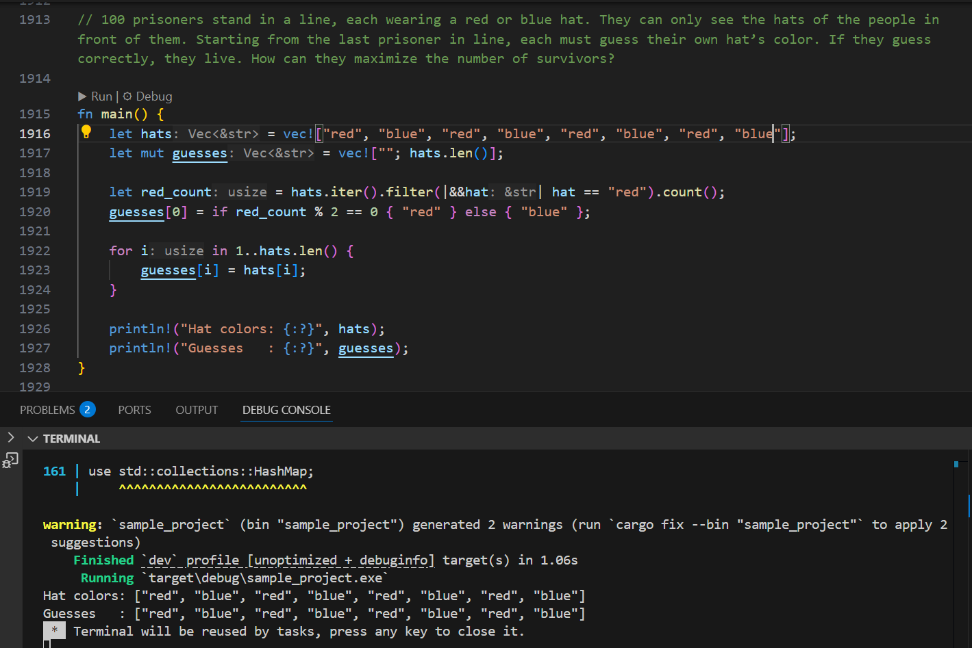The width and height of the screenshot is (972, 648).
Task: Click the blue marker atop the terminal scrollbar
Action: click(956, 464)
